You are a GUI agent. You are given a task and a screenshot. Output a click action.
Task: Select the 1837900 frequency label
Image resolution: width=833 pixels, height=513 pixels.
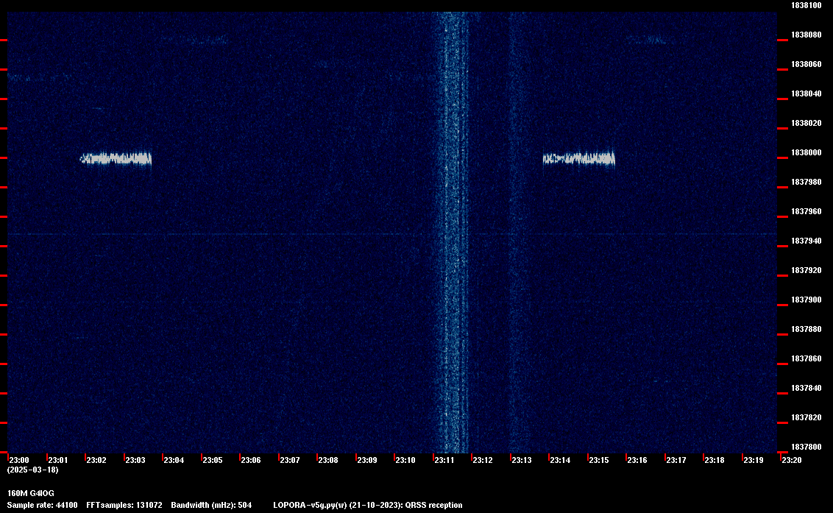(x=806, y=300)
